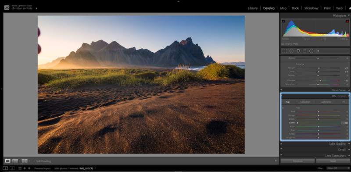Click the Green hue slider handle
This screenshot has width=351, height=172.
click(297, 123)
